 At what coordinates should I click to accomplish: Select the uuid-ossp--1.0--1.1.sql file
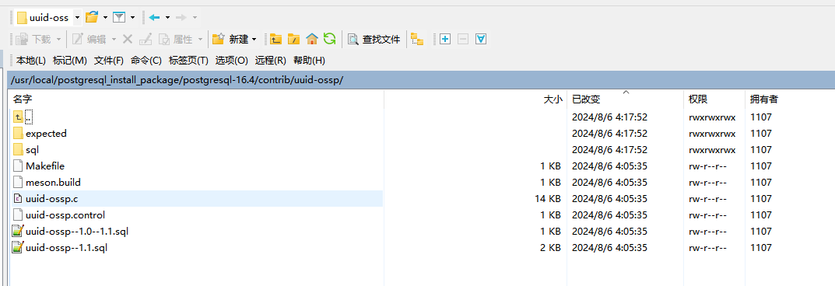point(77,232)
